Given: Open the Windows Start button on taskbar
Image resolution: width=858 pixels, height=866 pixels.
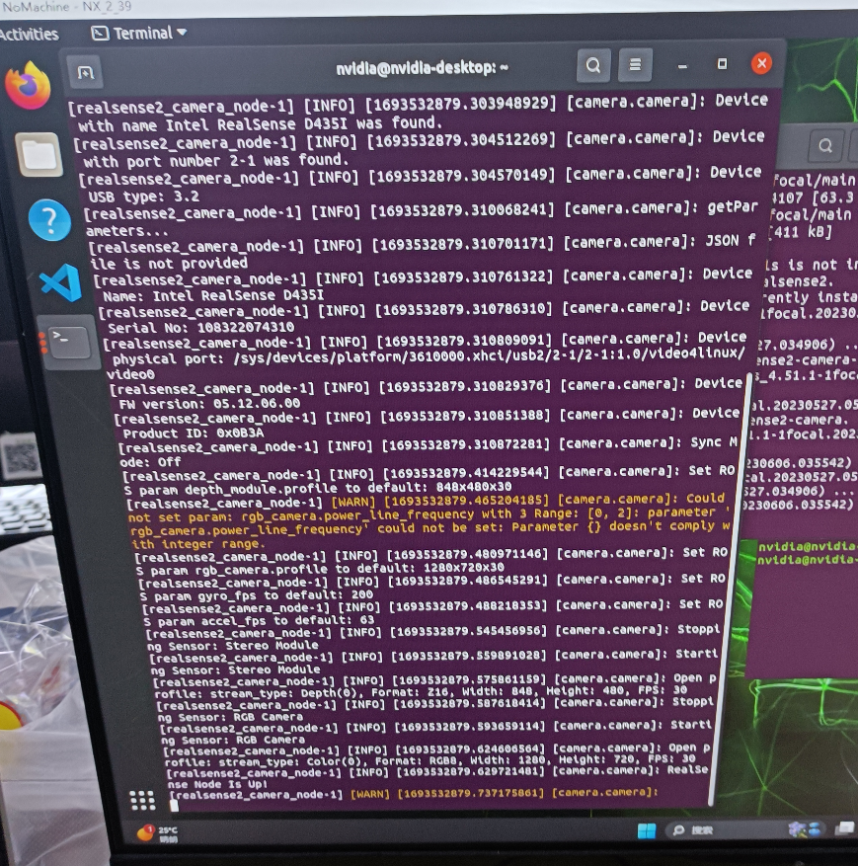Looking at the screenshot, I should tap(647, 830).
